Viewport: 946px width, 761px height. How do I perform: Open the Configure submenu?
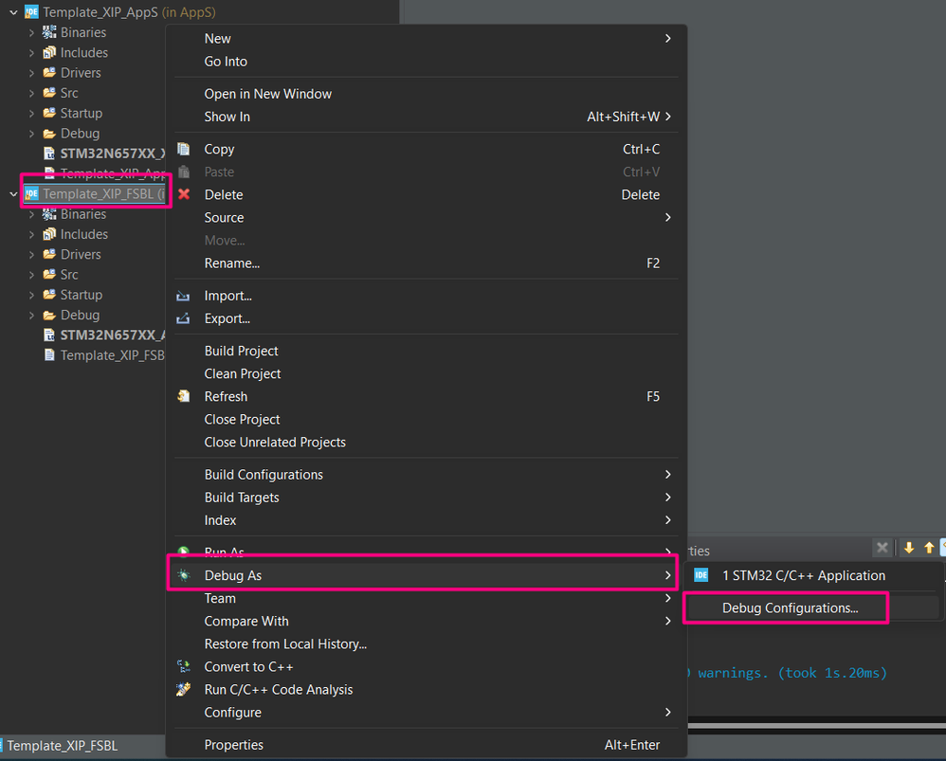click(426, 712)
